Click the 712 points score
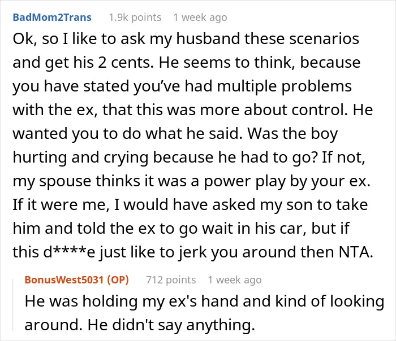This screenshot has height=341, width=396. coord(171,280)
